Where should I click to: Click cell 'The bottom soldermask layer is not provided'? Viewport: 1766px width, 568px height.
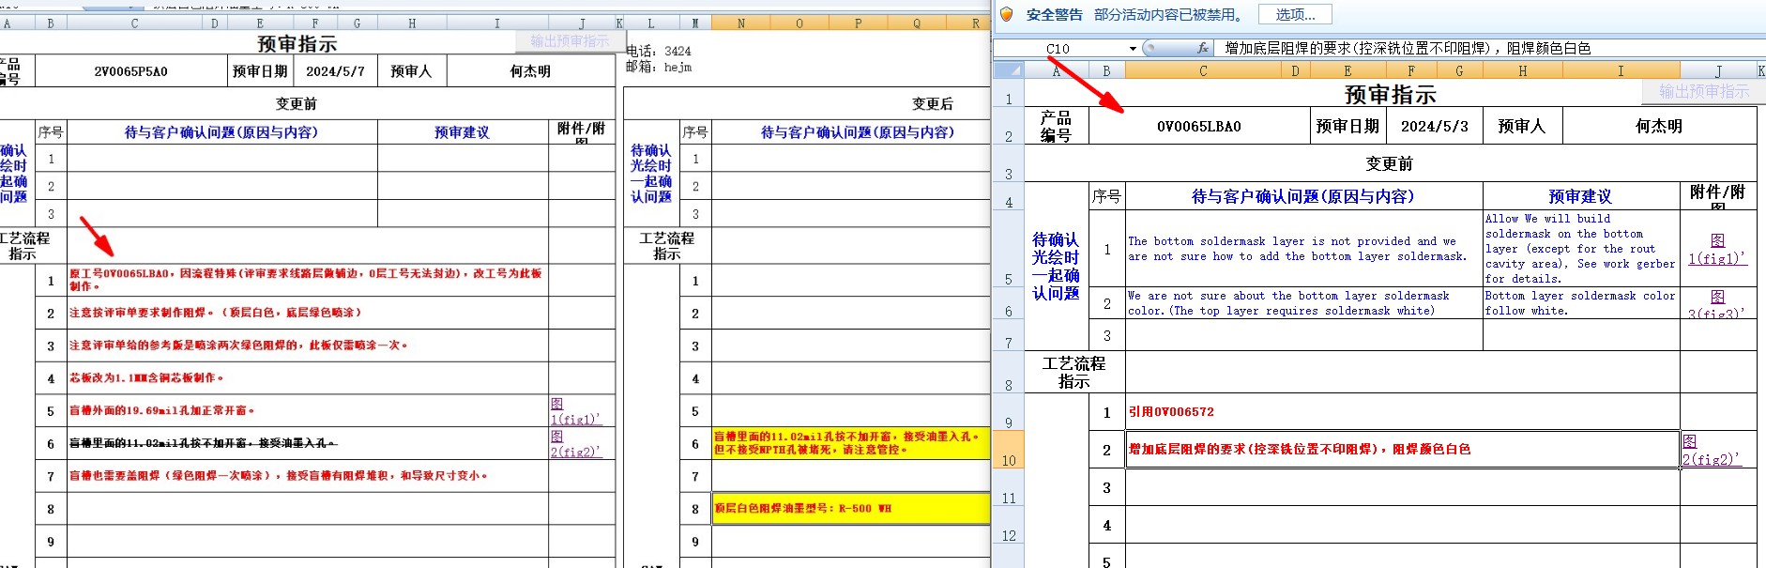coord(1304,249)
